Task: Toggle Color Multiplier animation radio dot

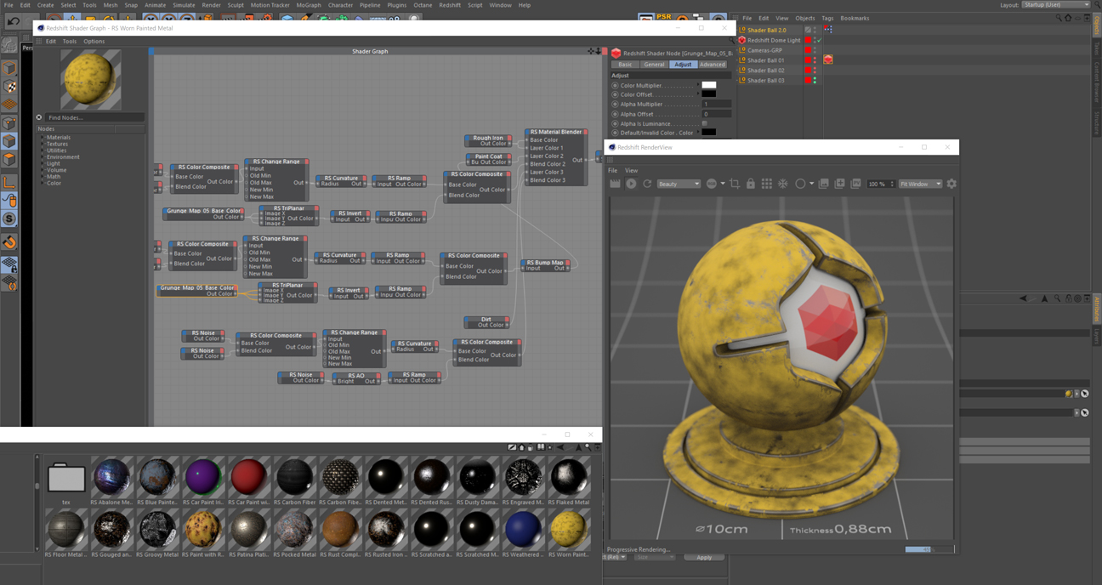Action: pos(615,85)
